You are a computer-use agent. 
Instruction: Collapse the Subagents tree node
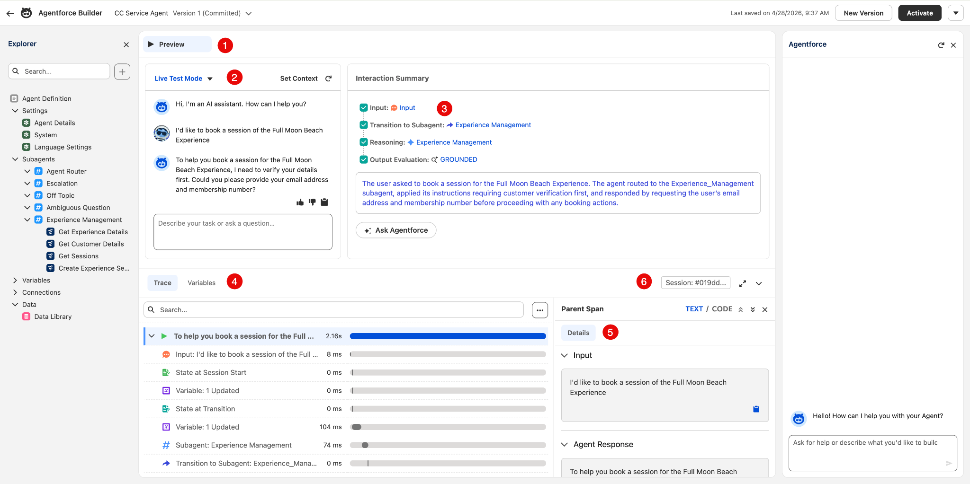(x=15, y=159)
